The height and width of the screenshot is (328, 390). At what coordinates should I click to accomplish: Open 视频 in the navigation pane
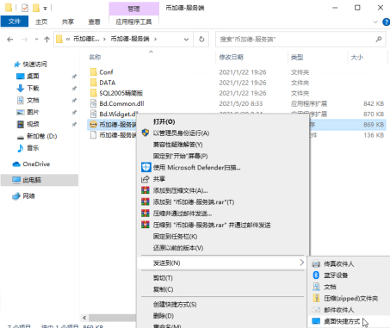click(x=33, y=124)
